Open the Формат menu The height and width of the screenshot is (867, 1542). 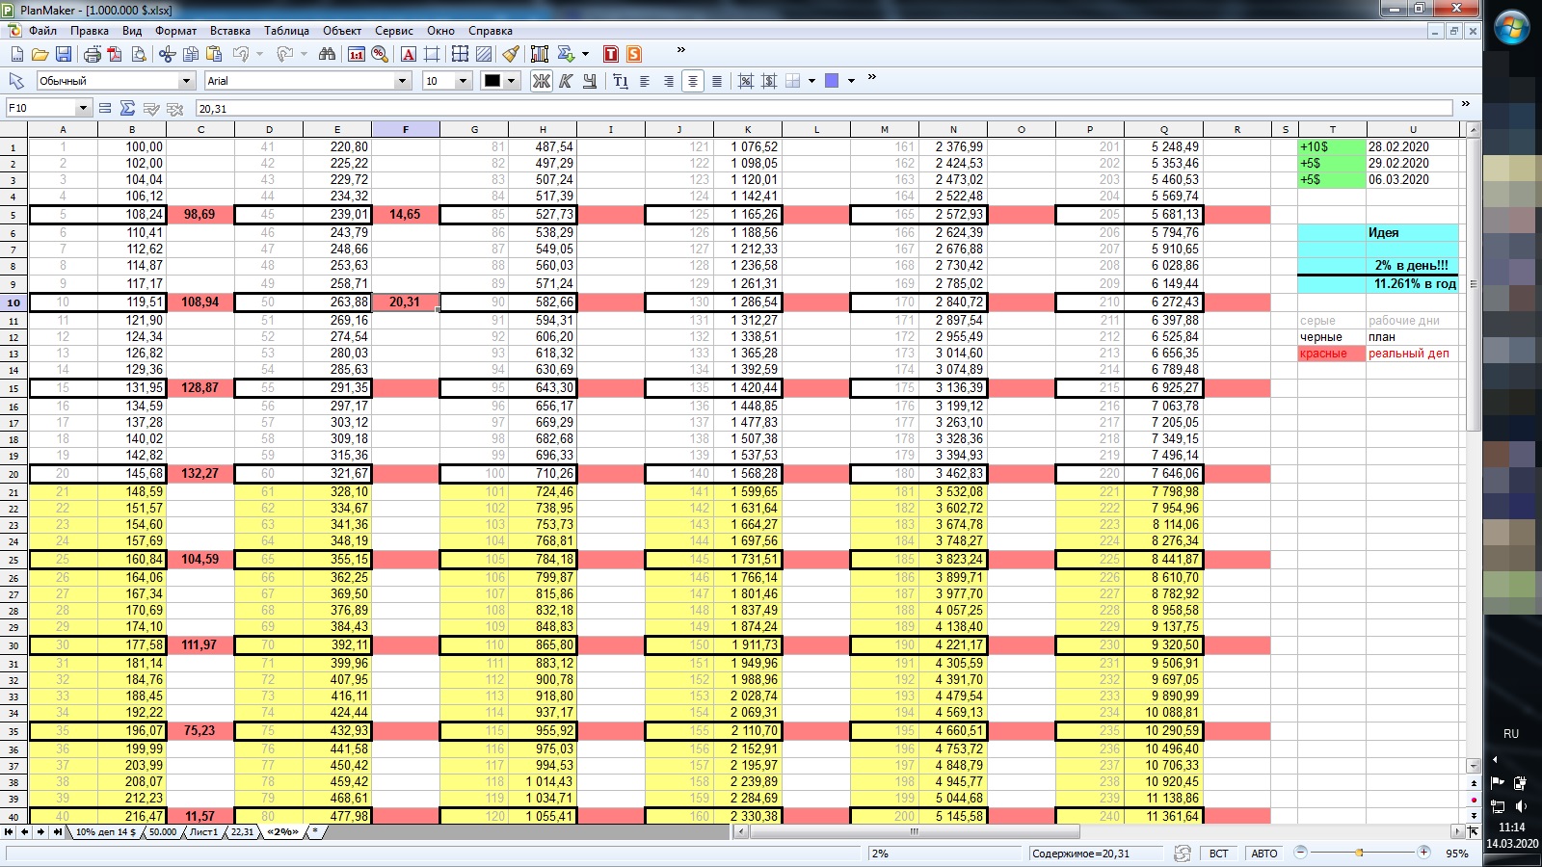point(175,31)
